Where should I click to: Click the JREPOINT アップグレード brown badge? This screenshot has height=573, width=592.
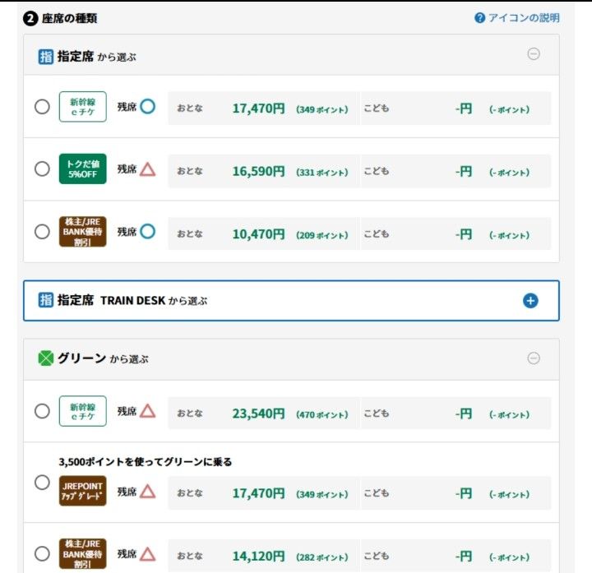coord(83,491)
